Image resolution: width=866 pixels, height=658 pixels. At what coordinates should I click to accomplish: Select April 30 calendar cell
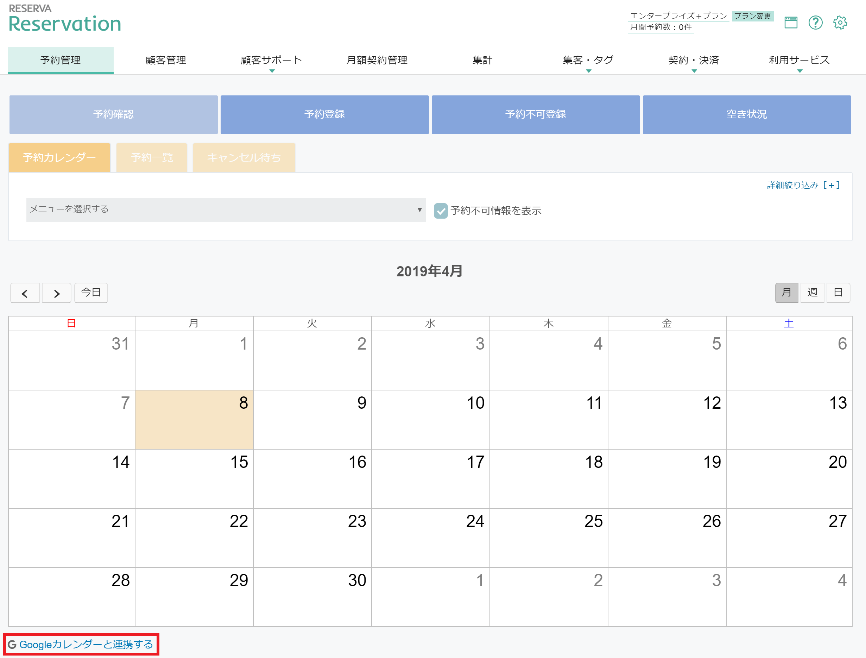point(312,597)
